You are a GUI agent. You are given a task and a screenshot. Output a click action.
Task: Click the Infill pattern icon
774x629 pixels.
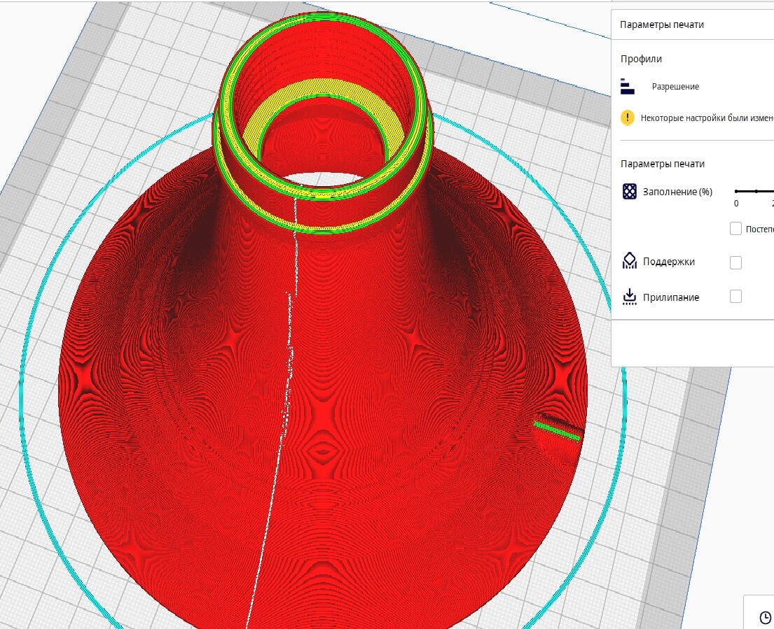(630, 192)
